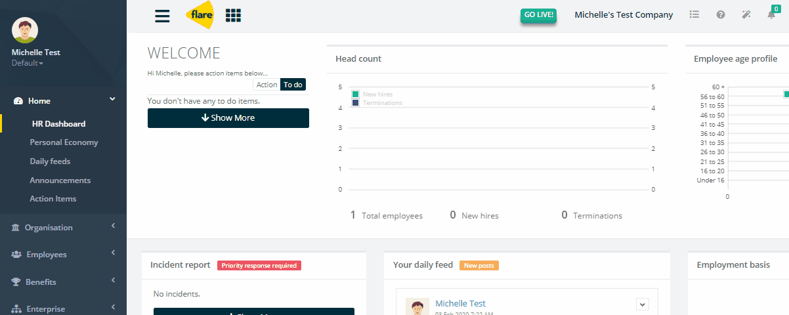Click the Benefits trophy icon
Viewport: 789px width, 315px height.
[x=16, y=282]
